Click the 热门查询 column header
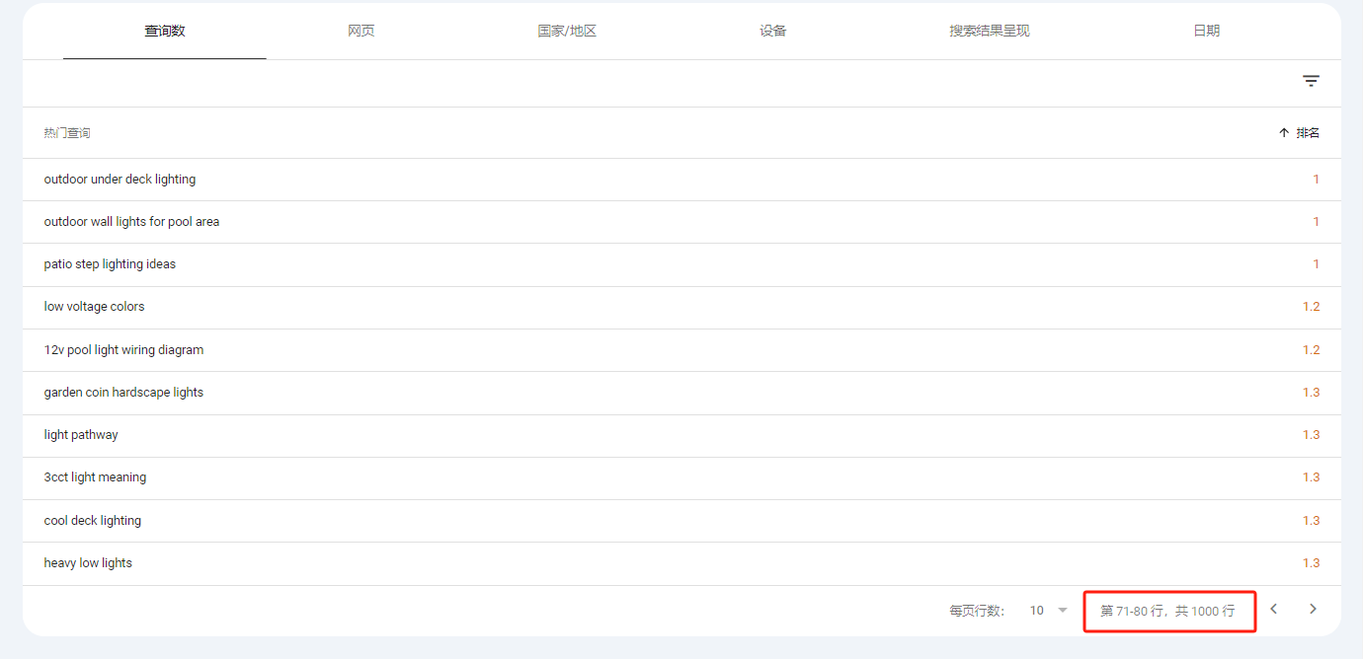This screenshot has height=659, width=1363. [67, 133]
